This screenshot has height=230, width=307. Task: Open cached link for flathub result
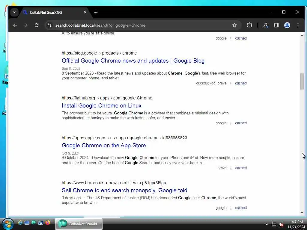241,123
